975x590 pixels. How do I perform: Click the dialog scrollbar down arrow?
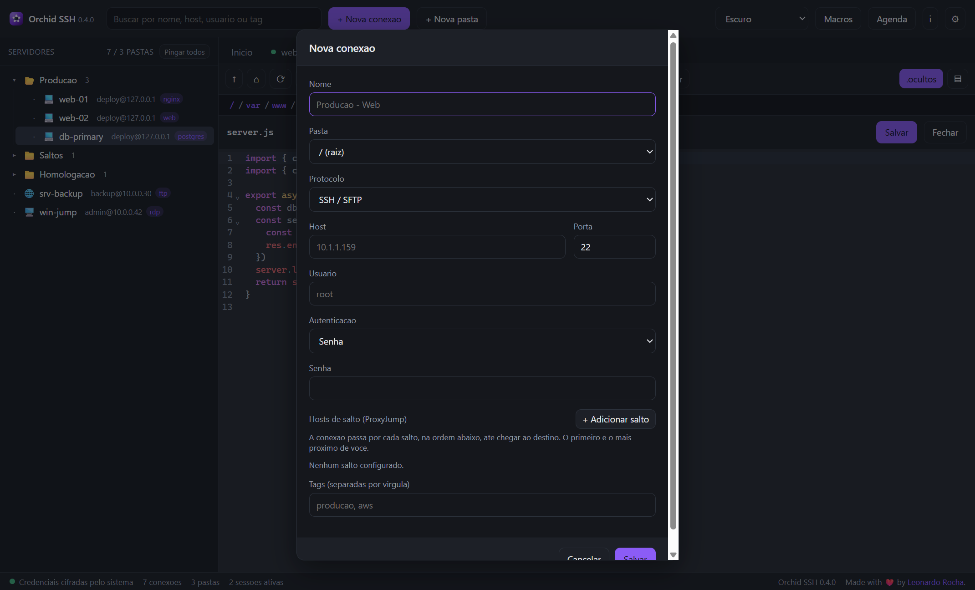[x=673, y=555]
